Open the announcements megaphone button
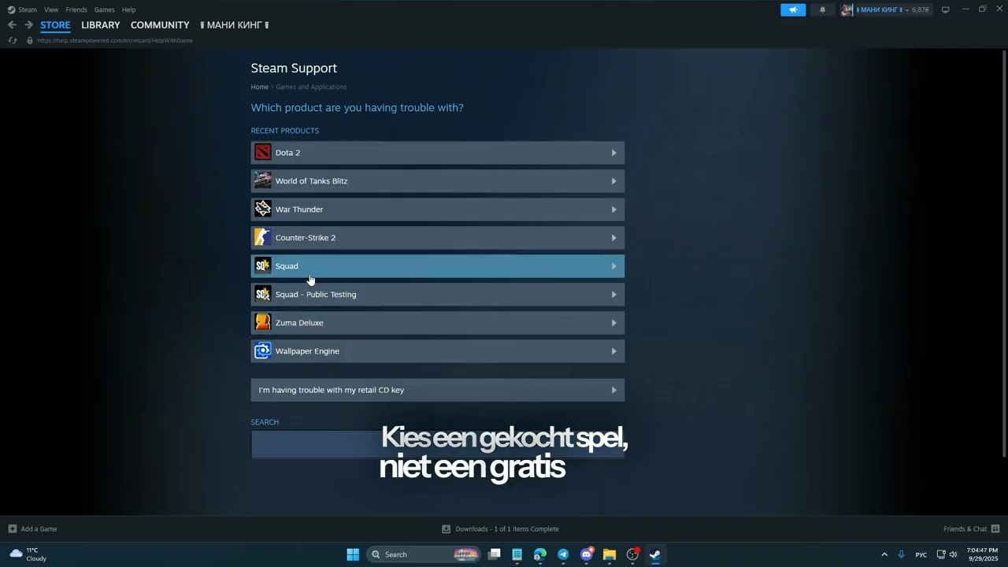 point(793,9)
